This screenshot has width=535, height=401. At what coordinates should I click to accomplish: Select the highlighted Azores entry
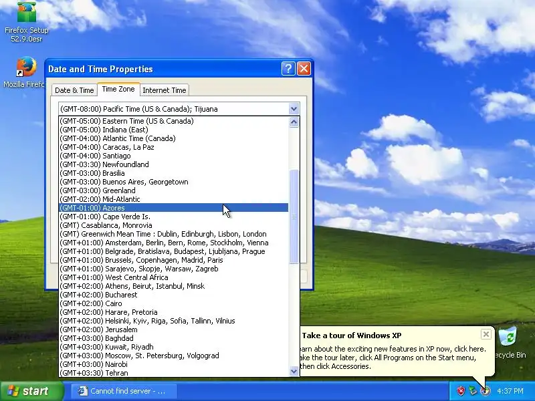tap(174, 208)
